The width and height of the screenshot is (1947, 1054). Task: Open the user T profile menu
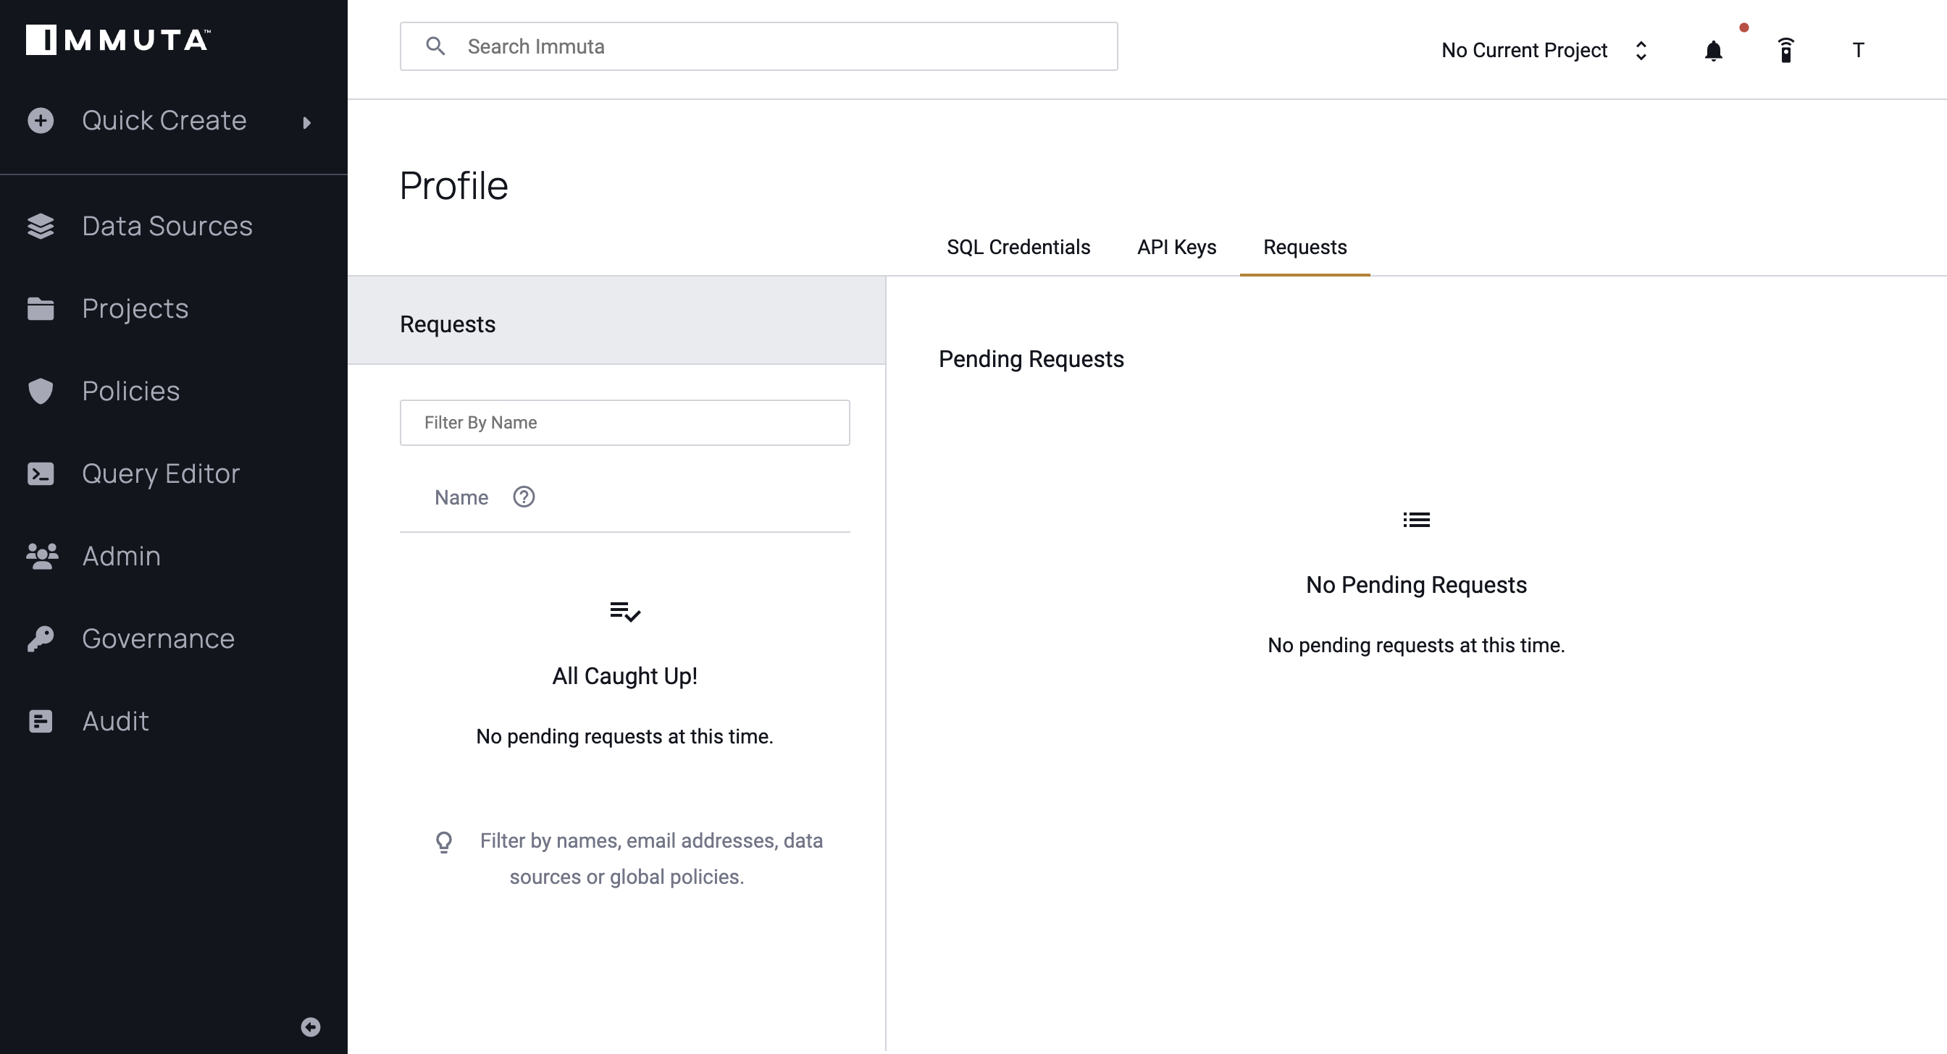pos(1859,50)
